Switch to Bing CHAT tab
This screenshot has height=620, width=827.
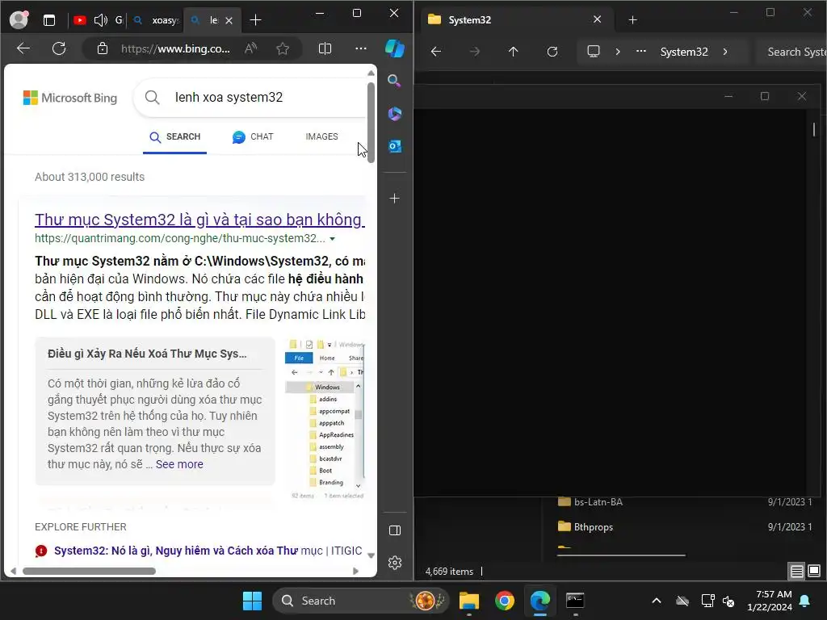253,137
